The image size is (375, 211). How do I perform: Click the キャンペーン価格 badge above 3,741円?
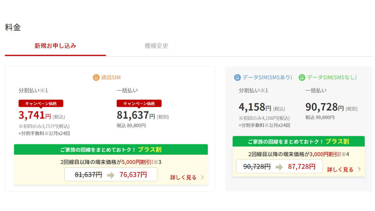point(41,103)
